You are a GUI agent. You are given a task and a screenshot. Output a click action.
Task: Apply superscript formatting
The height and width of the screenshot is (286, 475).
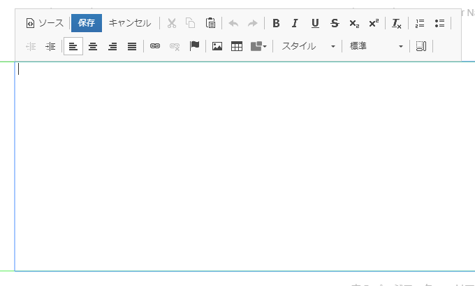[374, 23]
